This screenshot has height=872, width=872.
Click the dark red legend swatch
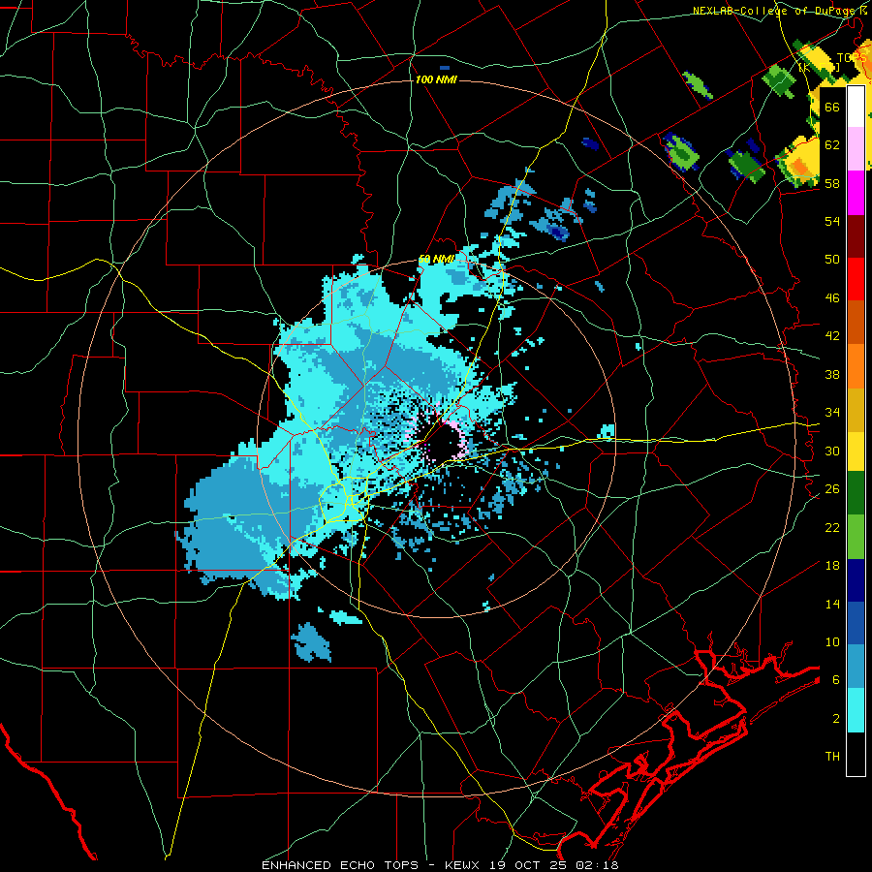coord(856,236)
